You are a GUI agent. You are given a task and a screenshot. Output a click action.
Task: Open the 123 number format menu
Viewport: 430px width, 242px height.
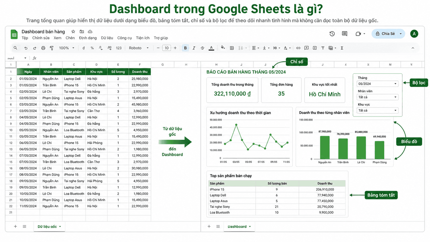(x=119, y=48)
